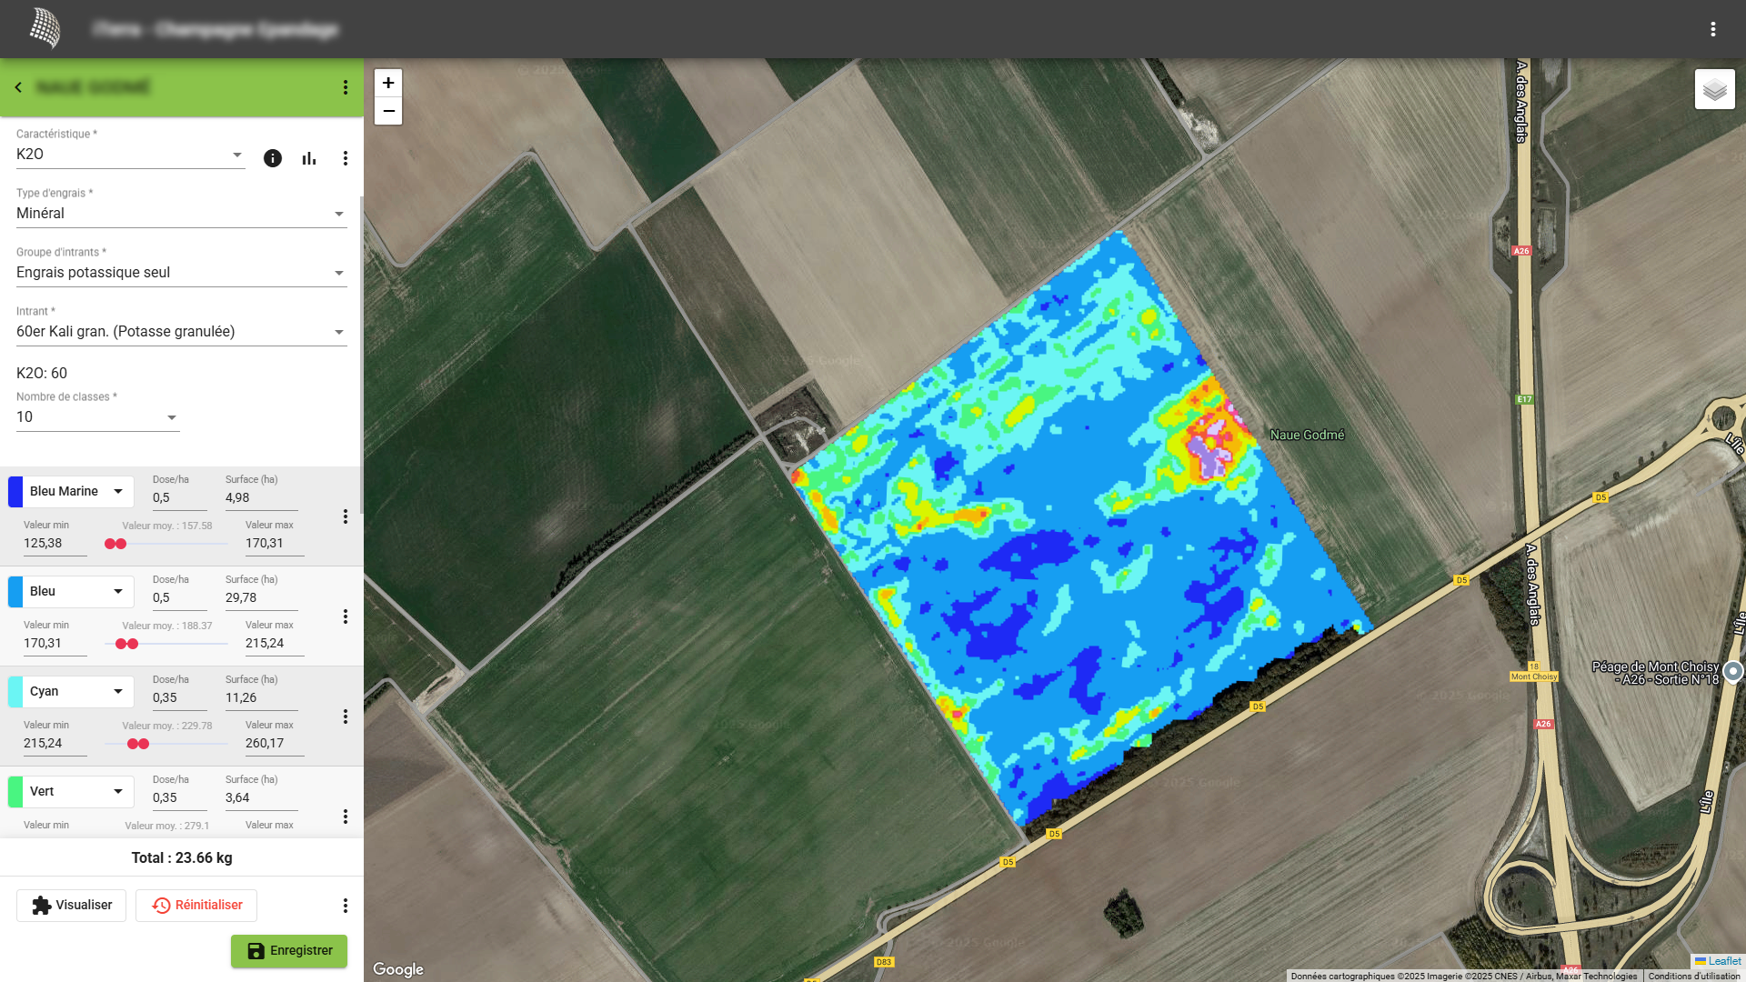Zoom out on the map
1746x982 pixels.
coord(388,111)
